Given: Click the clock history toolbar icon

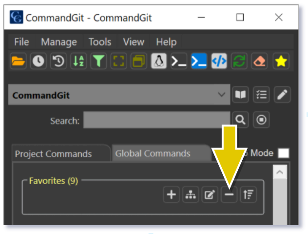Looking at the screenshot, I should click(38, 62).
